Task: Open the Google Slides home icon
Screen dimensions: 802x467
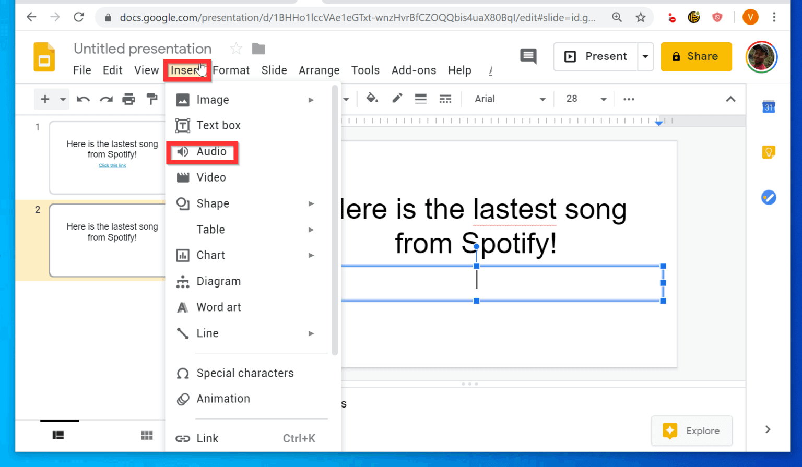Action: tap(44, 57)
